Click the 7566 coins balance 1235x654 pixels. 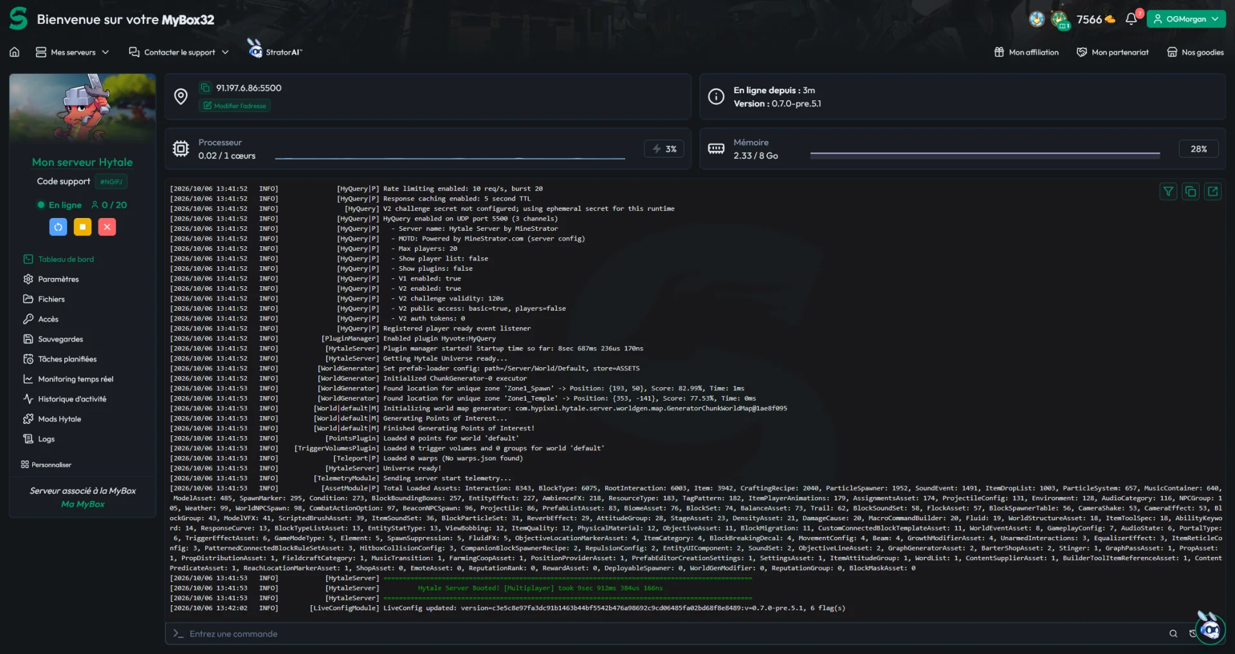click(1095, 19)
